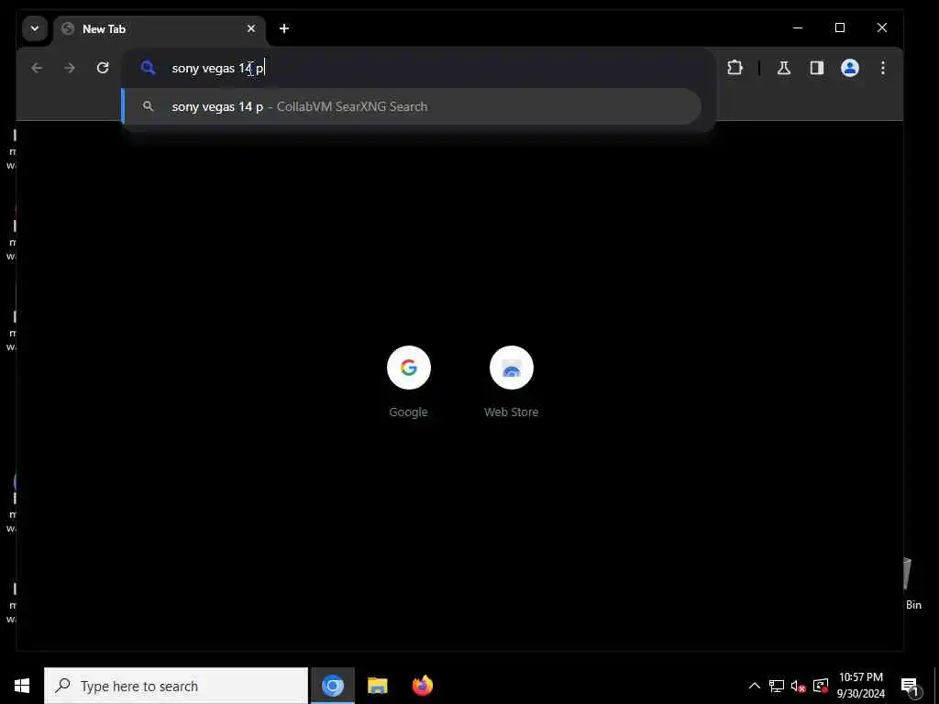The image size is (939, 704).
Task: Click the muted volume tray icon
Action: pos(799,686)
